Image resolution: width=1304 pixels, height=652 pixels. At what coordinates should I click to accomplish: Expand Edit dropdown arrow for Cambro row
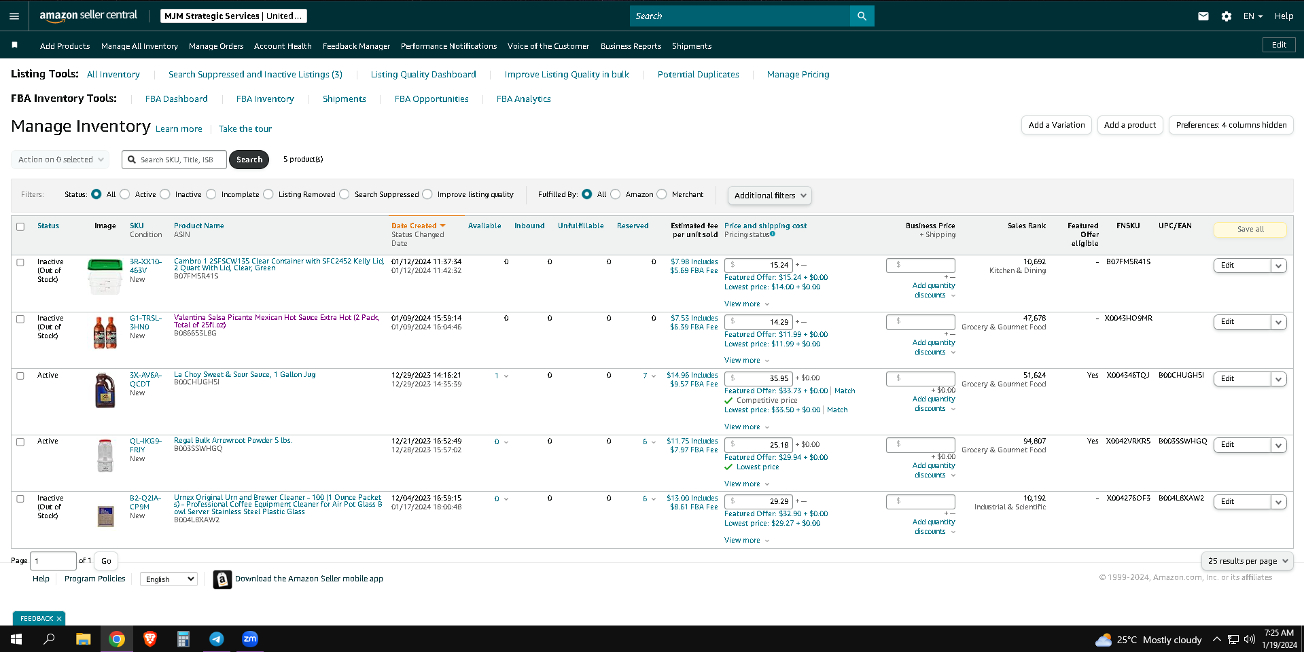tap(1279, 266)
